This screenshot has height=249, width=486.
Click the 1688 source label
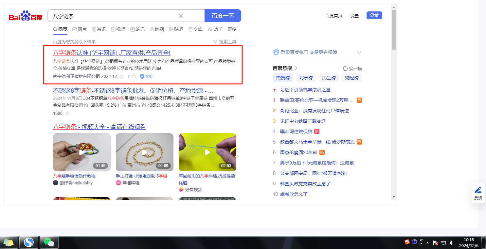pyautogui.click(x=58, y=114)
